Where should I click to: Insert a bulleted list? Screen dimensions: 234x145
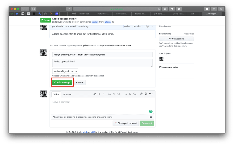(x=126, y=94)
